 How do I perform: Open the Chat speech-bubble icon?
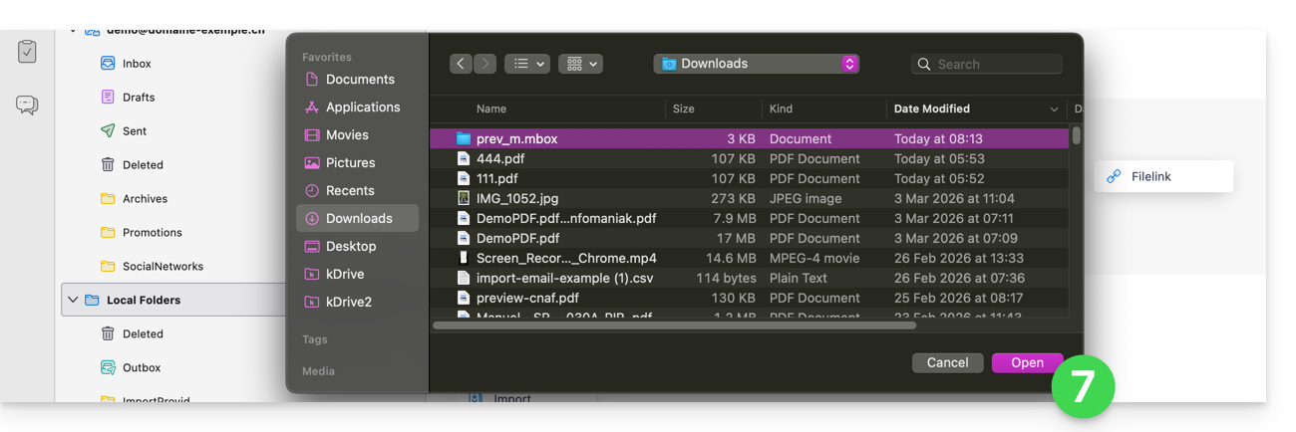27,105
